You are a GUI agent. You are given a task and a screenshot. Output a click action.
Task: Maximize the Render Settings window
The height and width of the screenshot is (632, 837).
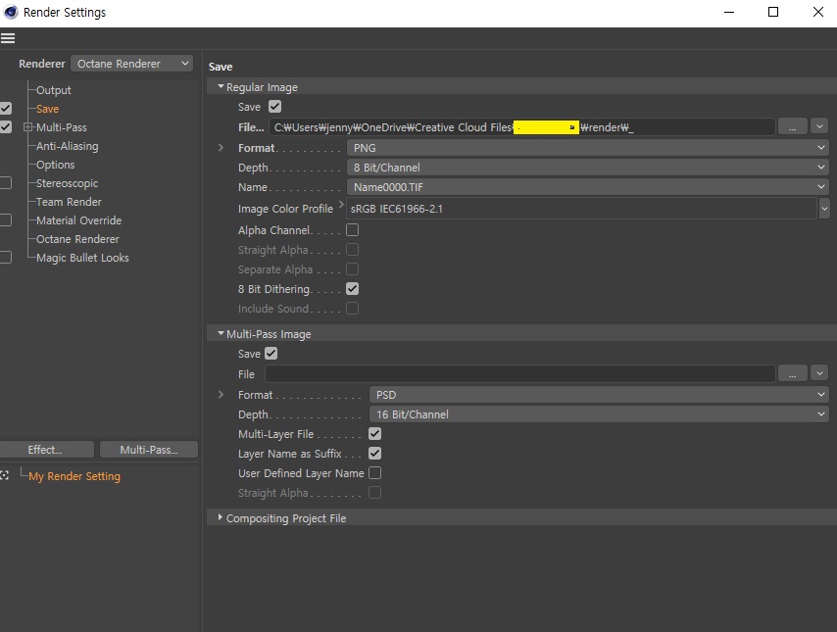[x=773, y=12]
